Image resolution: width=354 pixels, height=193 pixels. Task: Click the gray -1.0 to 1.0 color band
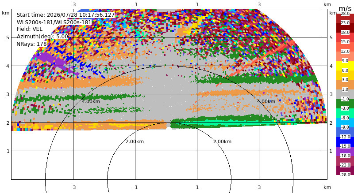[x=345, y=94]
